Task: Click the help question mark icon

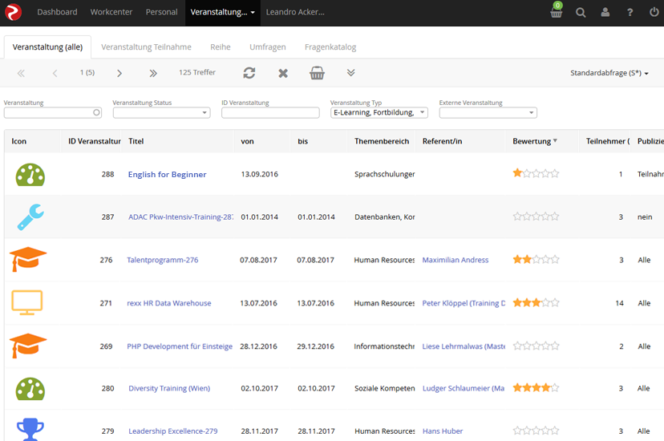Action: click(x=630, y=13)
